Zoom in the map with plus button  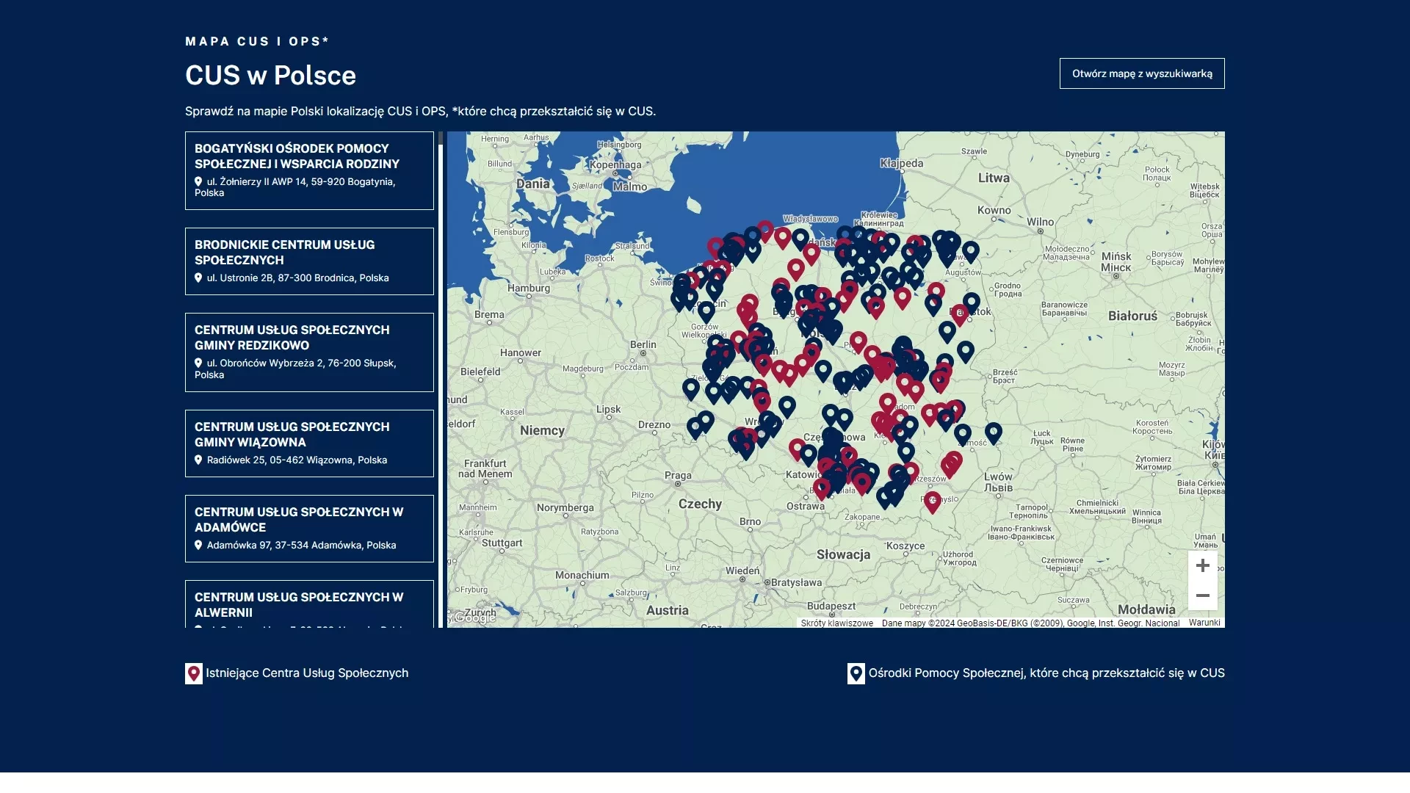coord(1202,565)
